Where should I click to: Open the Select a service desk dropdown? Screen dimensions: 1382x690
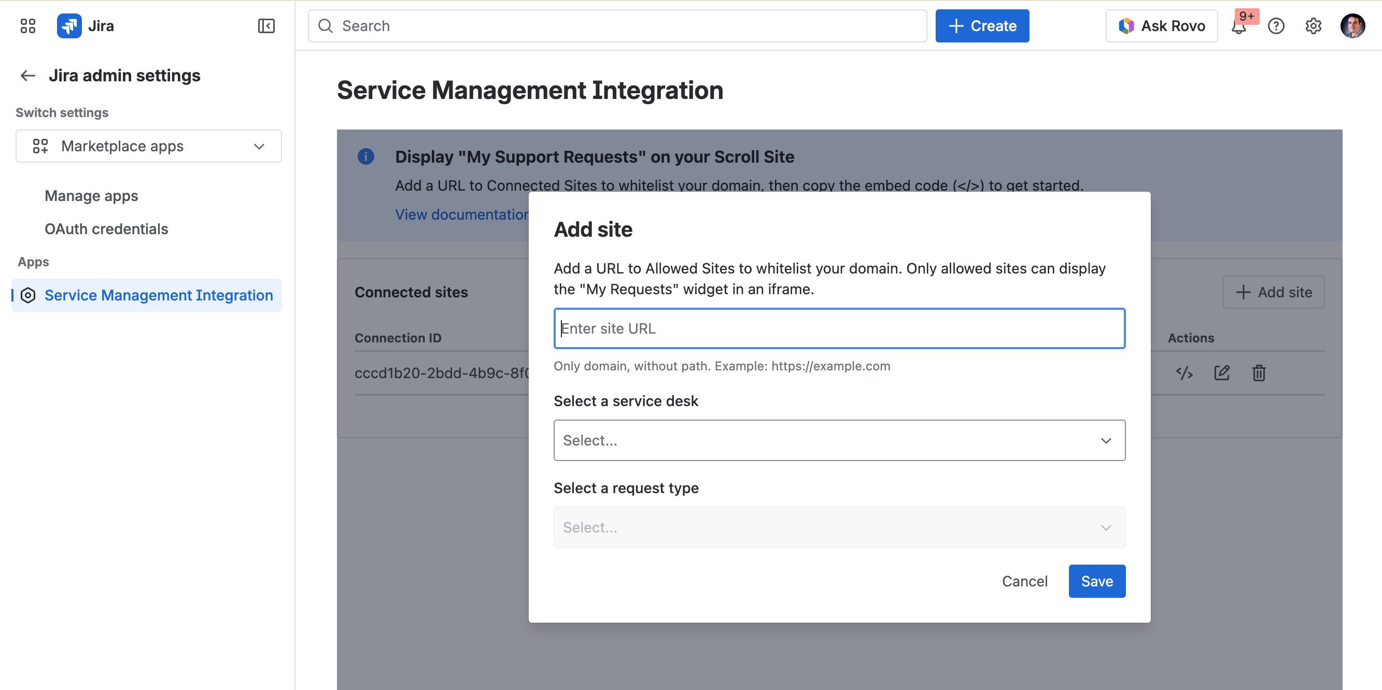pos(839,440)
